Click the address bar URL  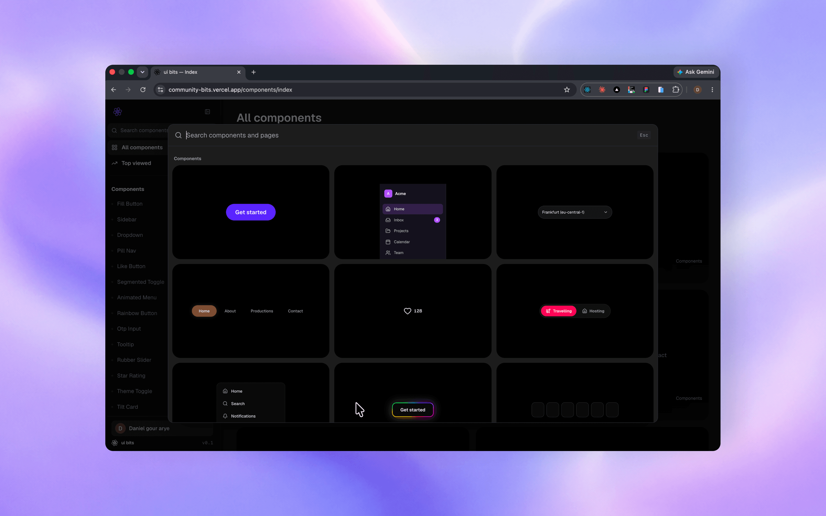[x=230, y=90]
